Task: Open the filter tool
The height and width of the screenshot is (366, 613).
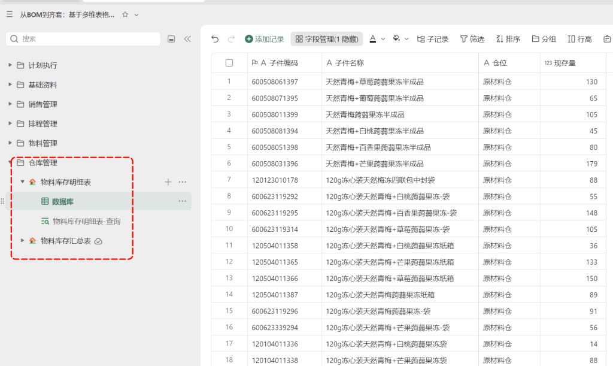Action: (472, 39)
